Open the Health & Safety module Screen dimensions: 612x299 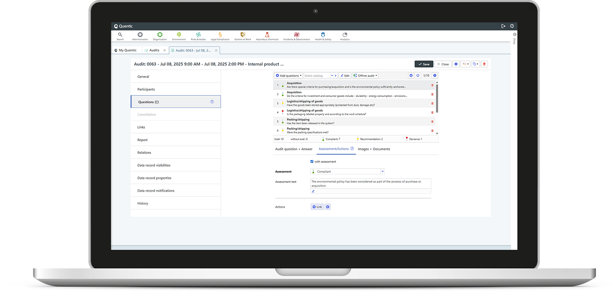[323, 35]
